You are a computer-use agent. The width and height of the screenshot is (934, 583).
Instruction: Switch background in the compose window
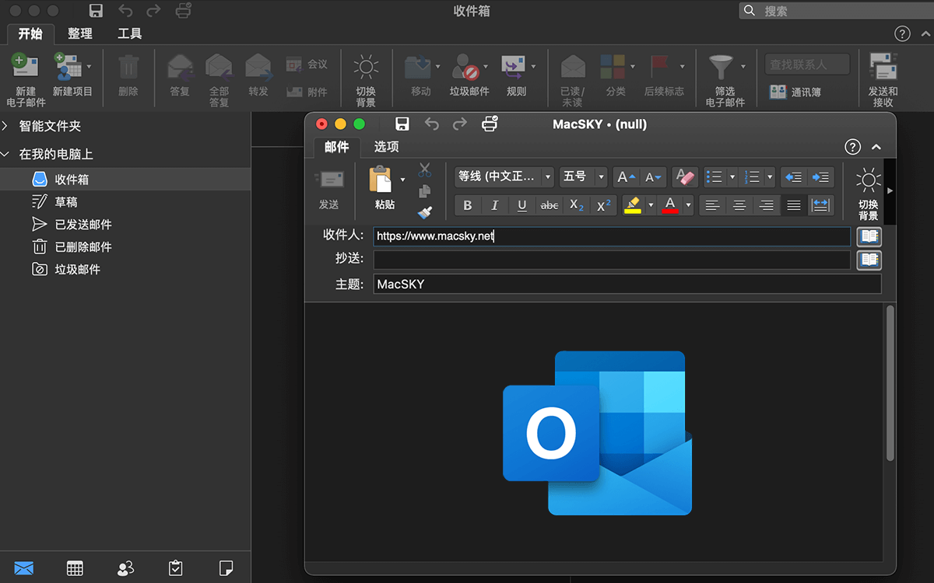click(x=868, y=194)
